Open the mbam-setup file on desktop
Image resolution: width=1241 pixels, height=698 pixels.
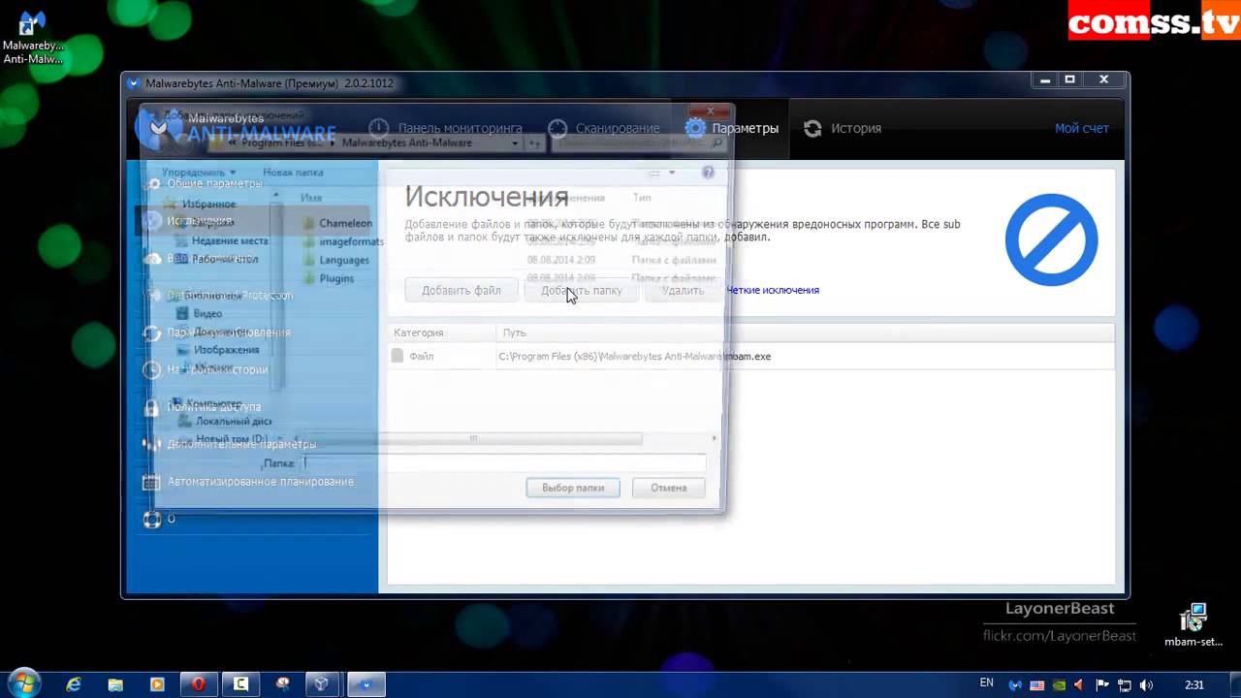coord(1193,625)
